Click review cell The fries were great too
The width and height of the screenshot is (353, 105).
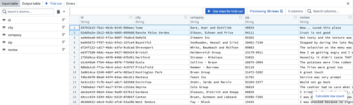pos(326,67)
